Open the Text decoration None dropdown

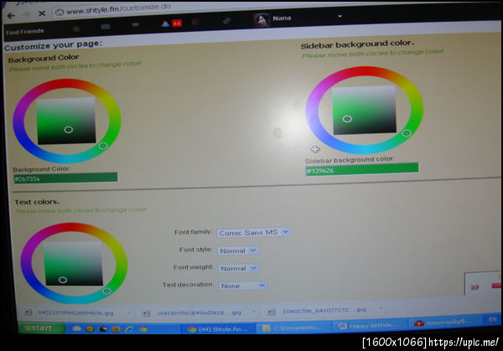click(242, 286)
